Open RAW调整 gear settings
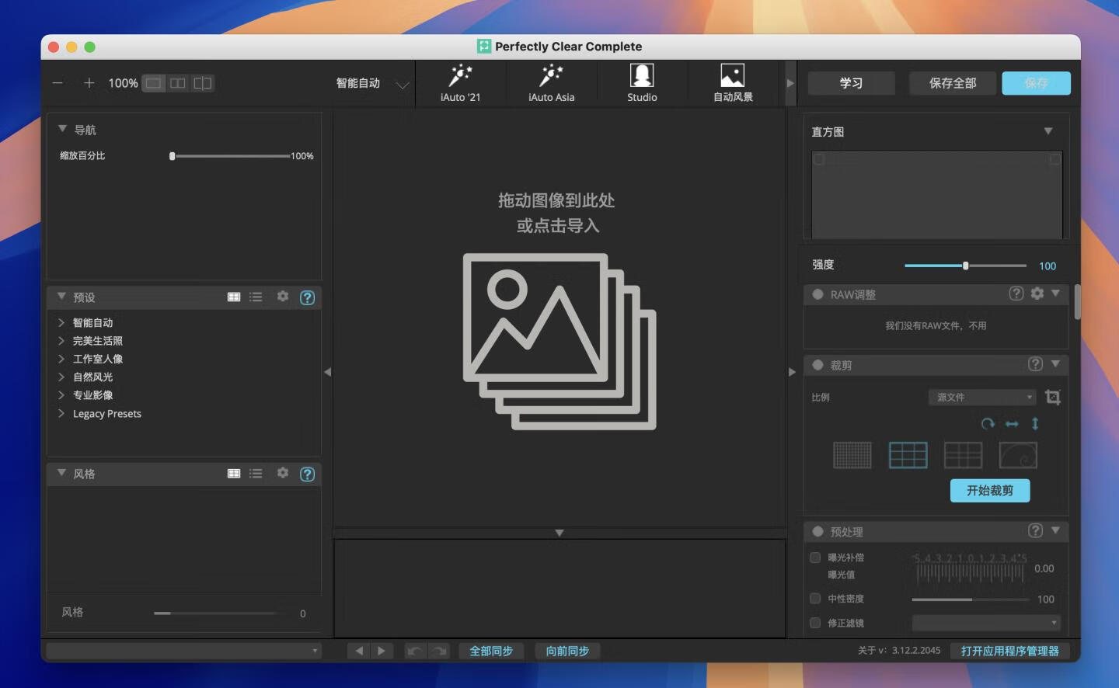This screenshot has height=688, width=1119. click(x=1037, y=294)
